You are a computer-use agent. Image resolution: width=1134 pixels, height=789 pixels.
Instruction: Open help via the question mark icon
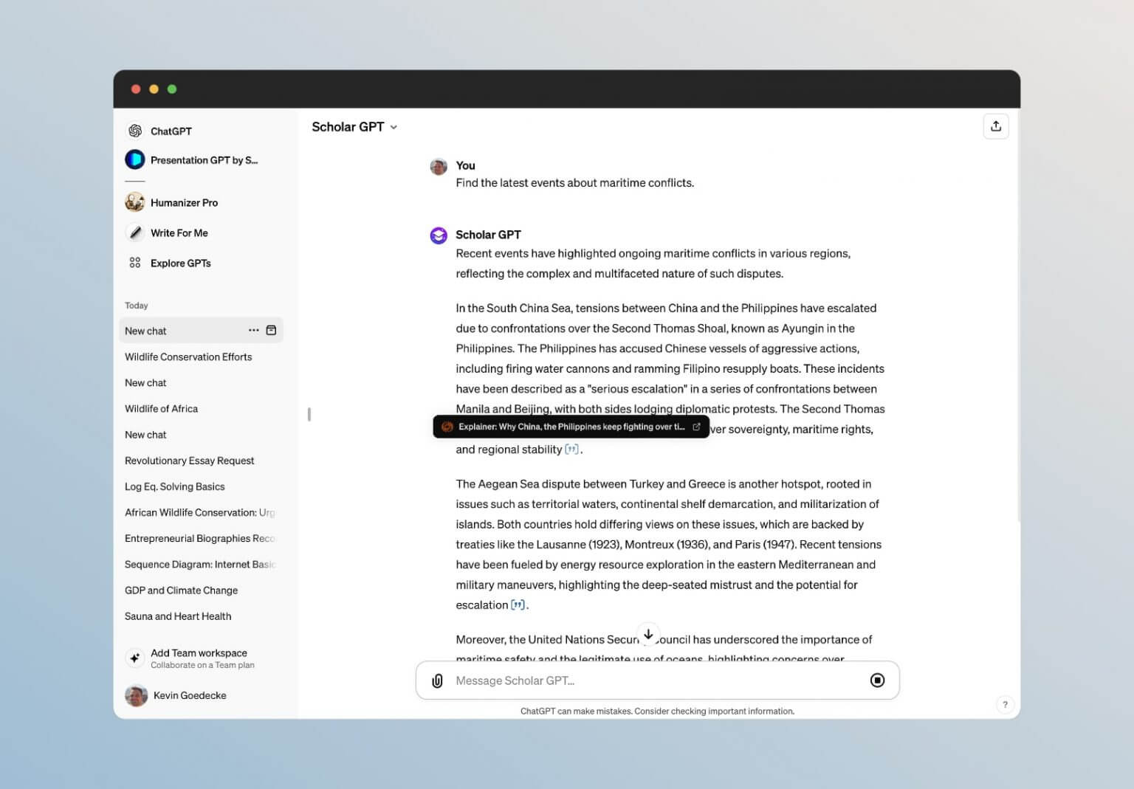pyautogui.click(x=1005, y=704)
